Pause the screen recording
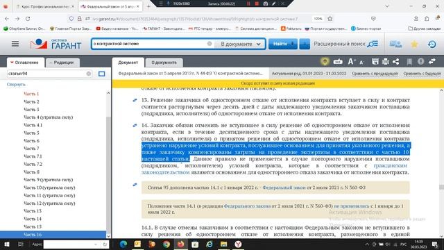The height and width of the screenshot is (250, 444). click(x=248, y=3)
